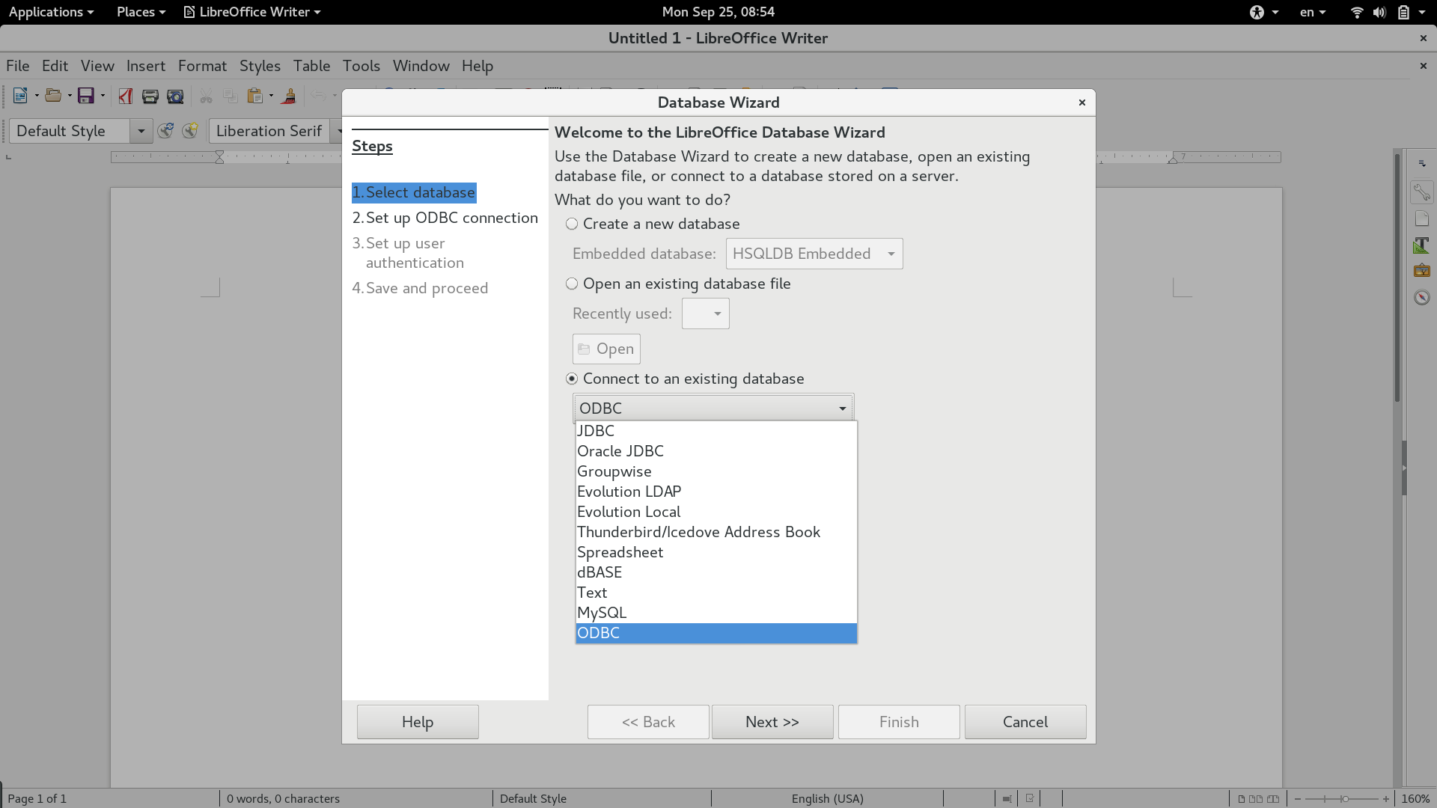Open sidebar Styles and Formatting icon
This screenshot has height=808, width=1437.
[x=1422, y=245]
